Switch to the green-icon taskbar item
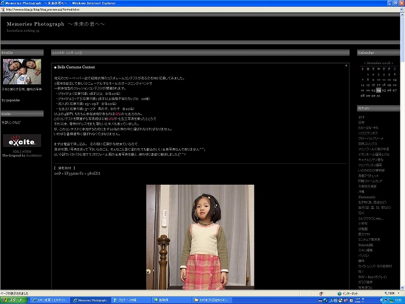Image resolution: width=405 pixels, height=304 pixels. [171, 300]
